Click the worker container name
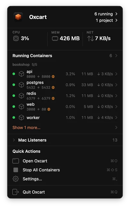 (33, 118)
